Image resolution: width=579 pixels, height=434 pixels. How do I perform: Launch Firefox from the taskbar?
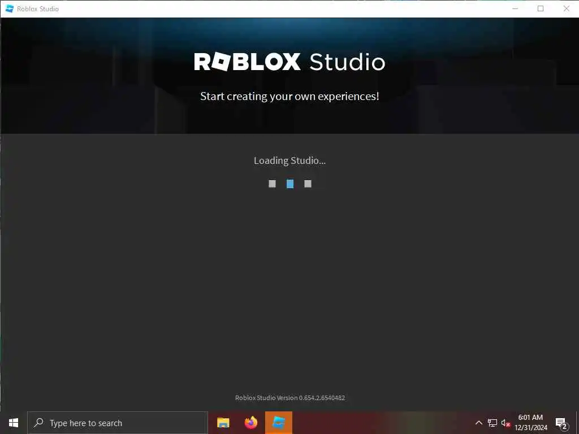click(x=251, y=423)
